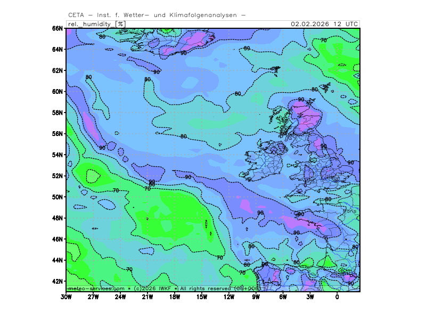
Task: Click the 'rel. humidity [%]' variable label
Action: click(x=96, y=24)
